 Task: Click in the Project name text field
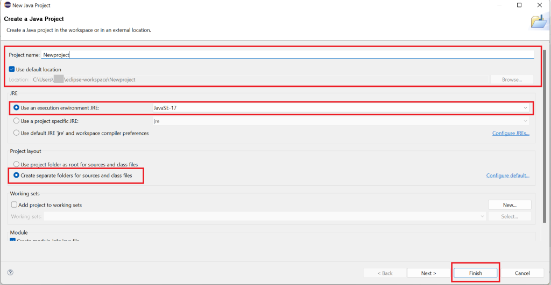pyautogui.click(x=288, y=55)
